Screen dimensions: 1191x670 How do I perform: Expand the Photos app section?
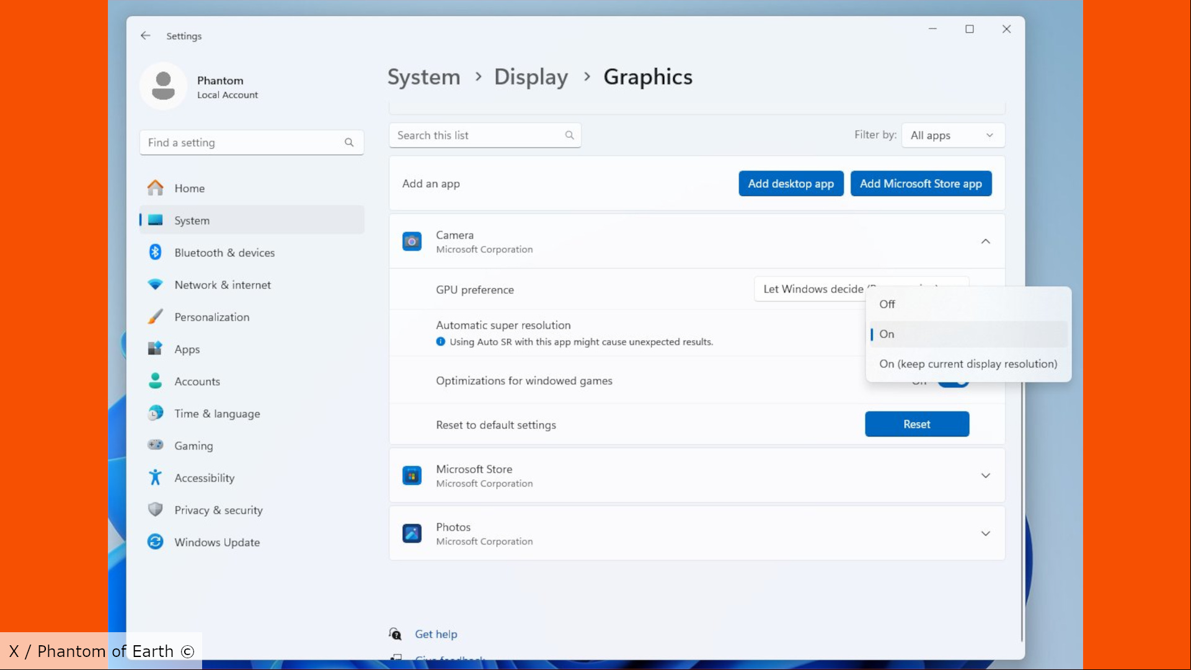click(x=985, y=534)
